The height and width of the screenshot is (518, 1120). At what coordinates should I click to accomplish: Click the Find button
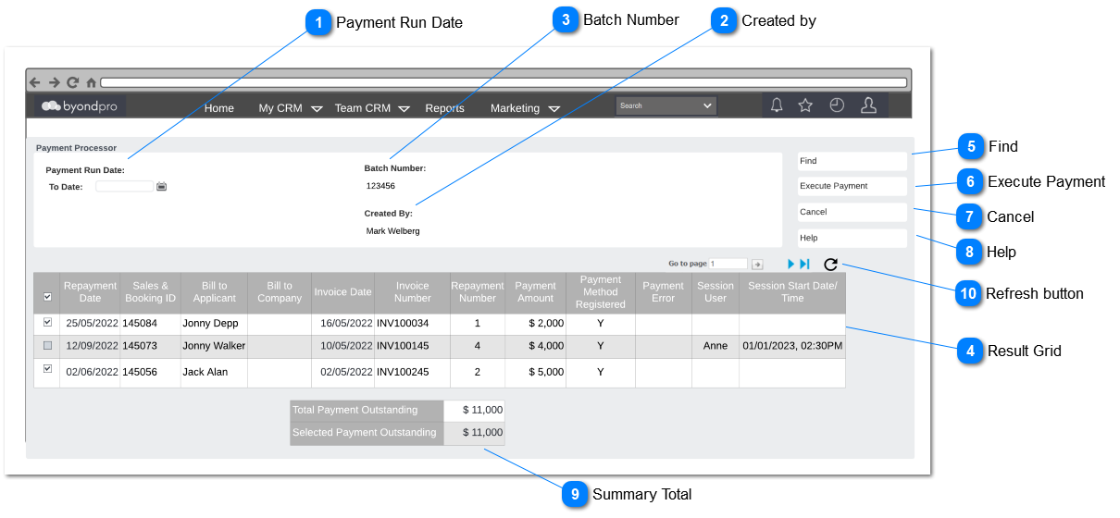[x=852, y=161]
